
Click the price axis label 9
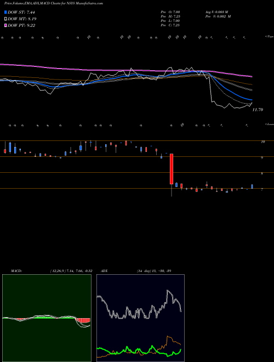[x=262, y=157]
